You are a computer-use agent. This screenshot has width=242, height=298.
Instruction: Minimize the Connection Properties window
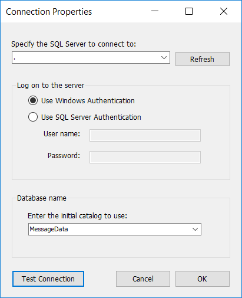click(x=155, y=11)
